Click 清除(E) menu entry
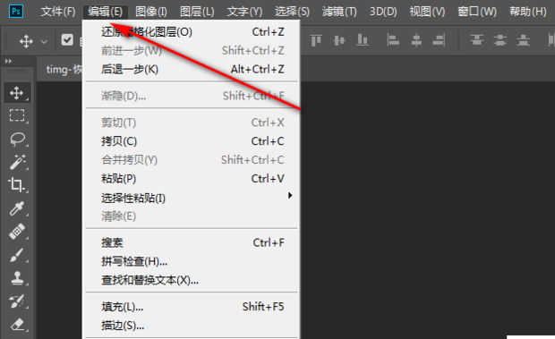 [192, 216]
